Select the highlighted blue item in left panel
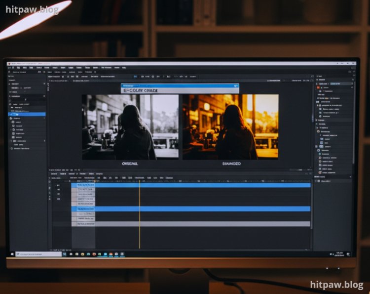Viewport: 370px width, 294px height. click(x=27, y=114)
